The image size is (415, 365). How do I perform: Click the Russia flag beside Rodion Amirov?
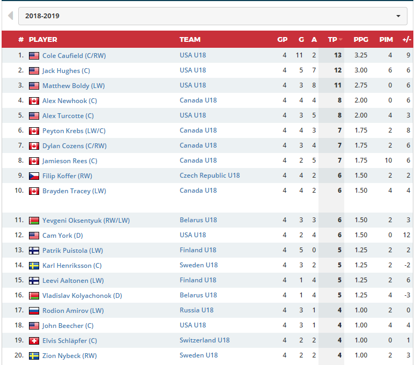click(x=34, y=311)
